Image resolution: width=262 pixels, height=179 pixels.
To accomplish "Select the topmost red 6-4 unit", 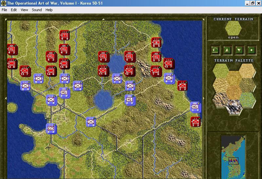I will coord(64,35).
